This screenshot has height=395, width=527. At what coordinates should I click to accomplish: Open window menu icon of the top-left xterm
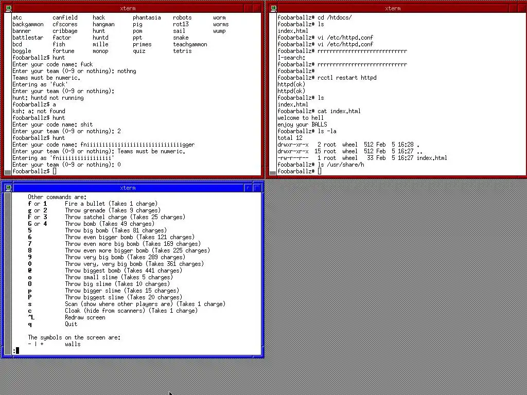point(8,8)
